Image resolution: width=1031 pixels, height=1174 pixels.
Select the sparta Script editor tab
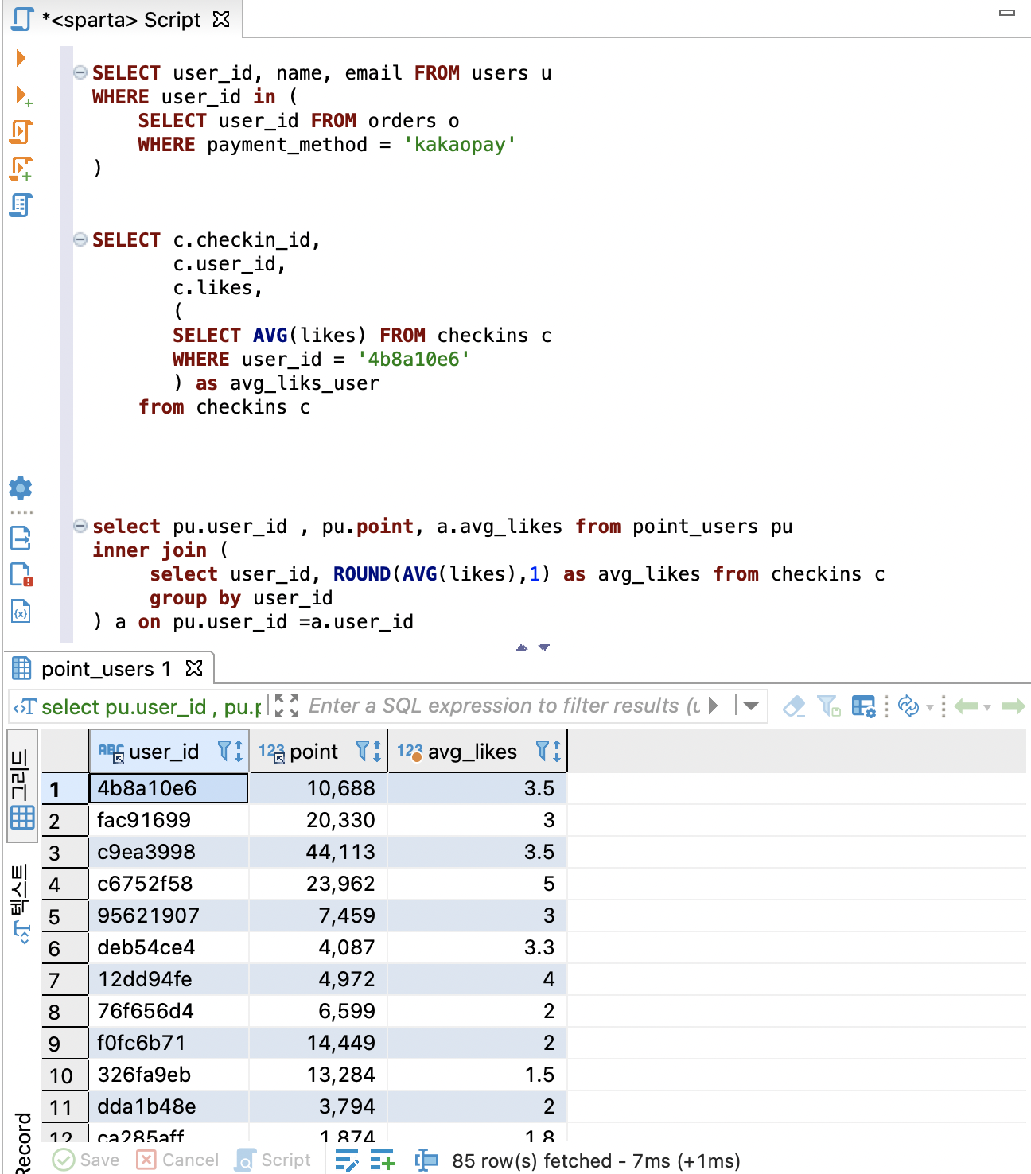122,19
